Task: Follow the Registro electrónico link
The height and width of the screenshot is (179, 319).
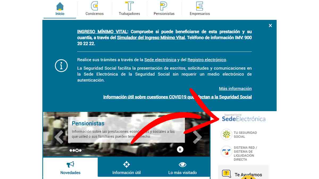Action: tap(207, 60)
